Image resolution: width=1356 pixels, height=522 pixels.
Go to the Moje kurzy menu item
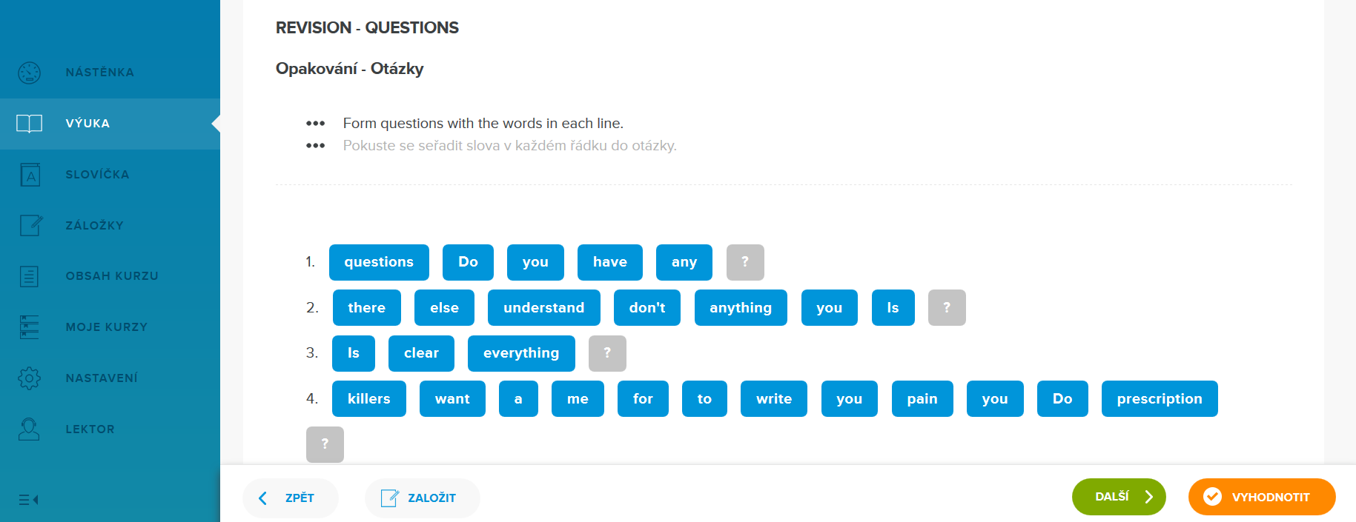(106, 327)
